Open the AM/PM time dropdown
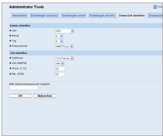 [x=60, y=64]
